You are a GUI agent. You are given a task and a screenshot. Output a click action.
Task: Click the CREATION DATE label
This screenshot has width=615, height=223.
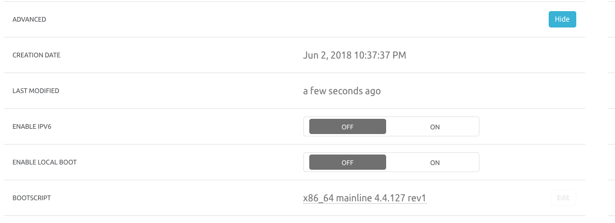pos(36,55)
